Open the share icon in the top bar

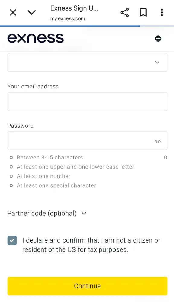[x=124, y=12]
